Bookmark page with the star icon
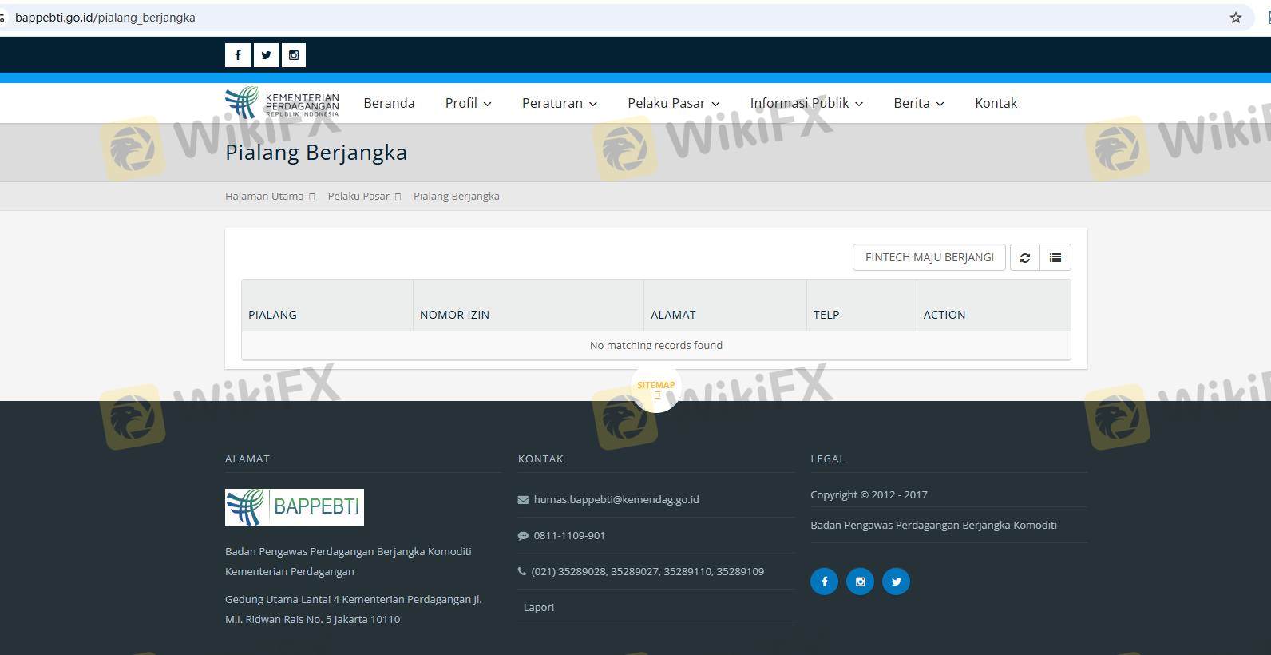 (1236, 18)
